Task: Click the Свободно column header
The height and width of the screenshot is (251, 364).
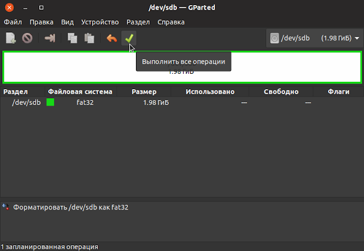Action: click(281, 92)
